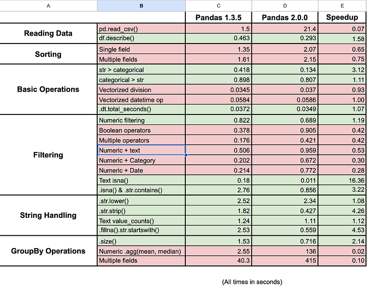
Task: Click the Pandas 2.0.0 header cell
Action: point(285,17)
